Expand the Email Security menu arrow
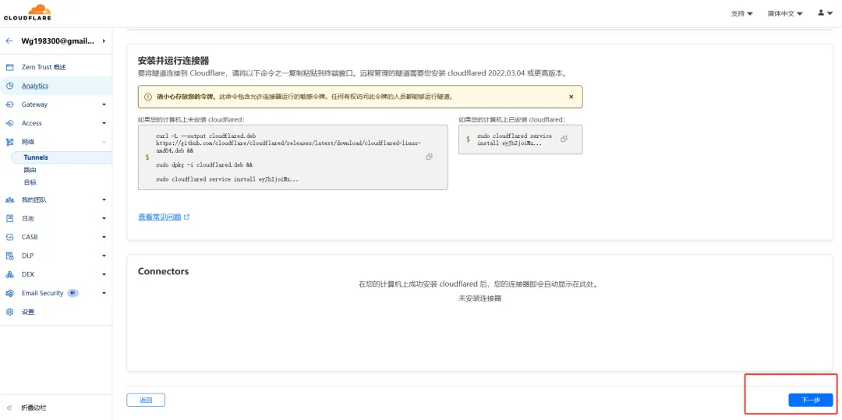This screenshot has width=842, height=420. click(x=104, y=294)
